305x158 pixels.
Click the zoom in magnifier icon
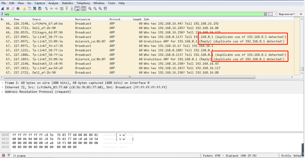90,9
